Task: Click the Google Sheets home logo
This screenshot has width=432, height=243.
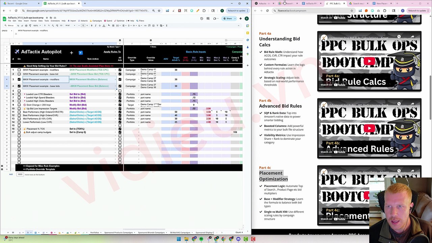Action: pyautogui.click(x=4, y=19)
